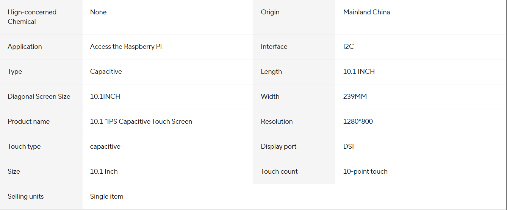Click the "I2C" interface value
507x210 pixels.
click(x=349, y=47)
